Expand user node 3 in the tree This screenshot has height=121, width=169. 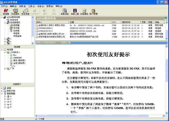coord(5,39)
